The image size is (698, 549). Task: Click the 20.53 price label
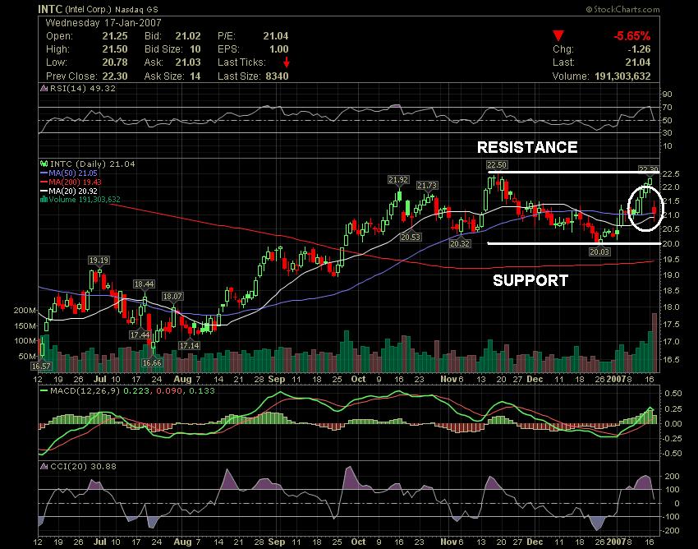click(x=411, y=237)
